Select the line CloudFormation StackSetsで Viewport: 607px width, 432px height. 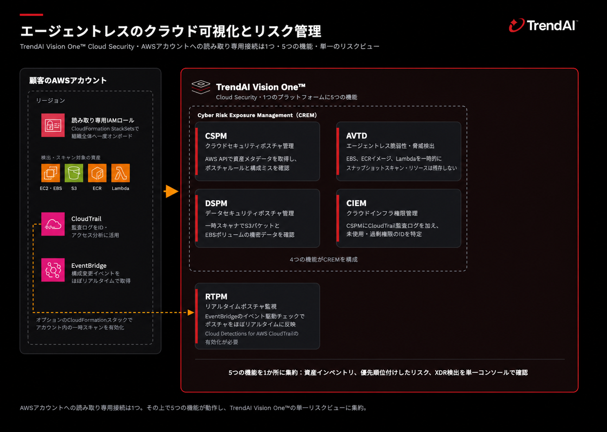point(105,129)
